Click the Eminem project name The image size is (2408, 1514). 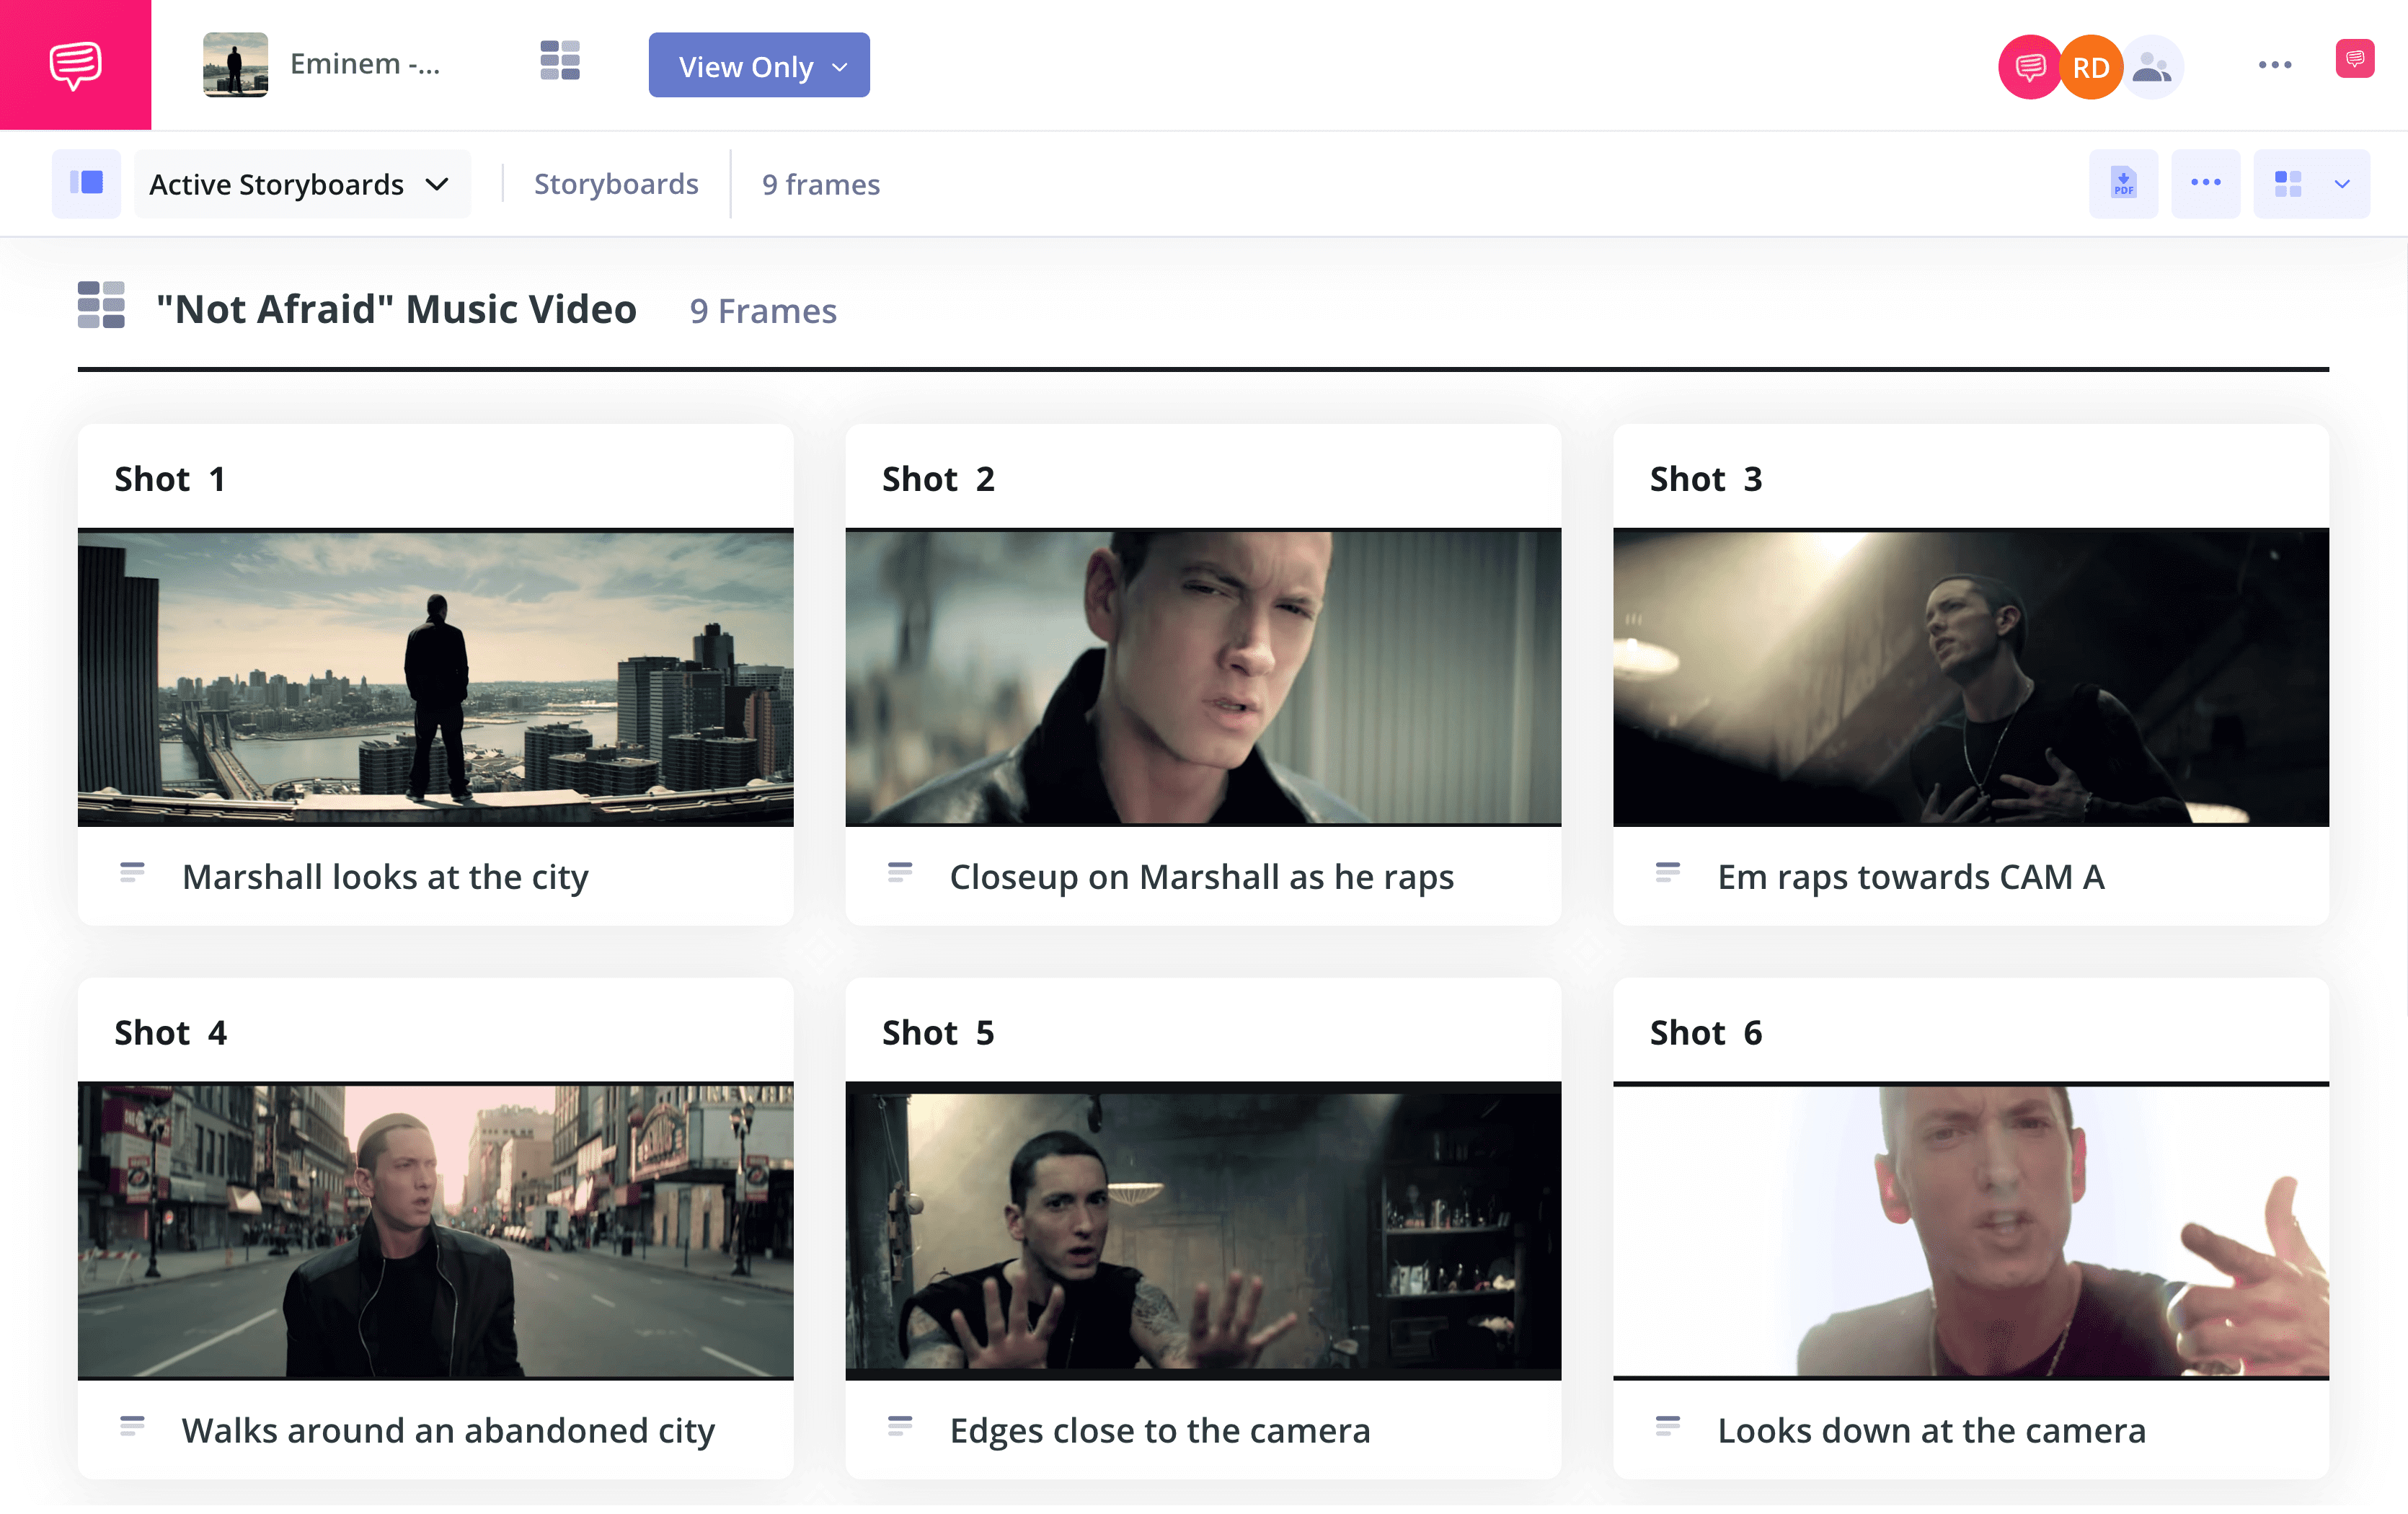point(365,64)
